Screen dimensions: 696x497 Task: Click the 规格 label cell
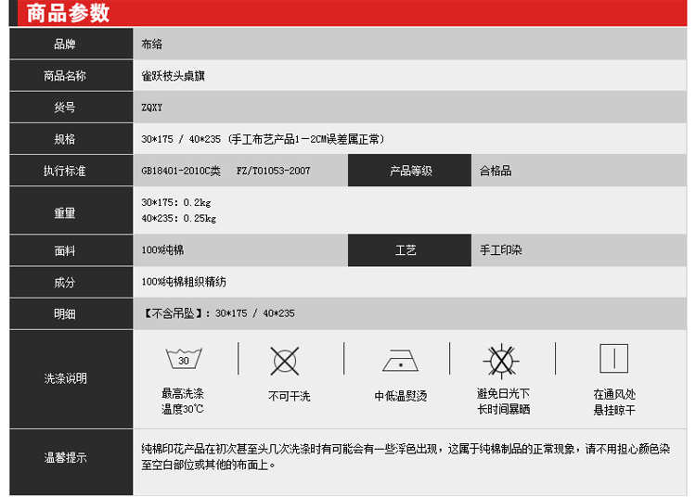71,139
